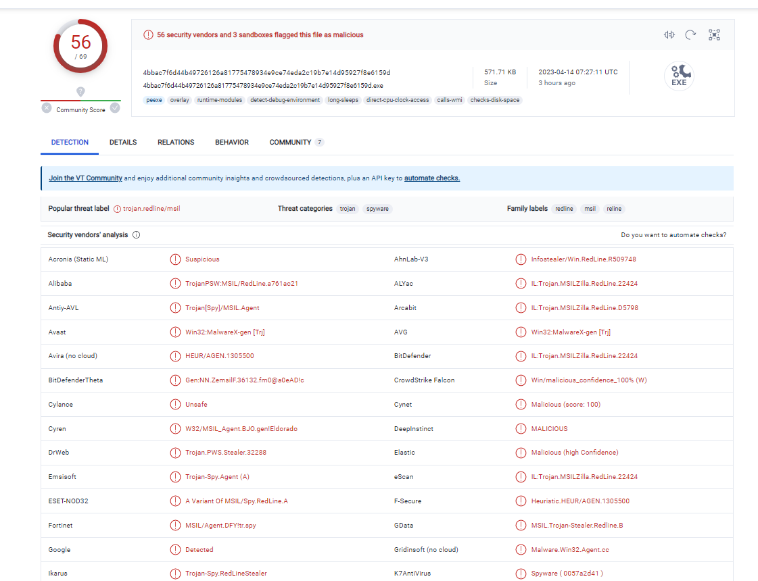
Task: Open the file relations graph icon
Action: (714, 34)
